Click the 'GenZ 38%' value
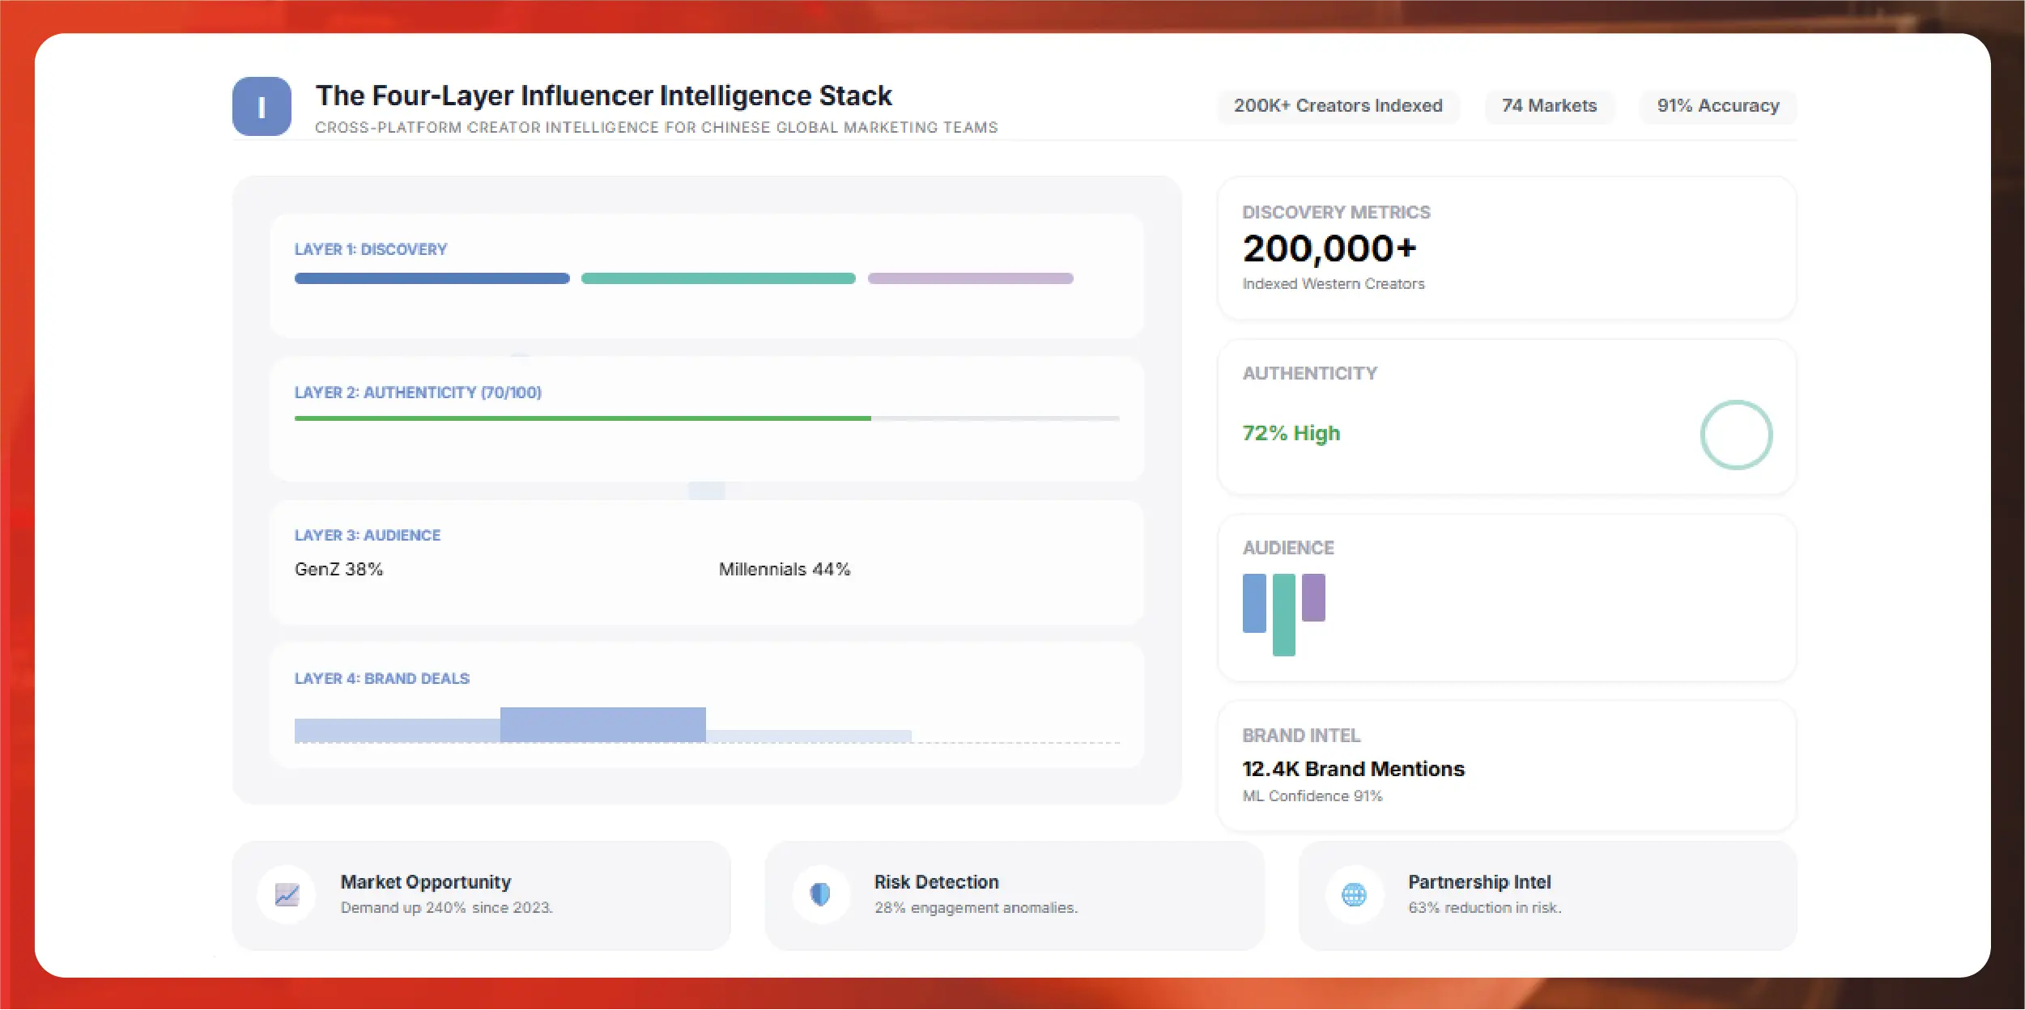Image resolution: width=2025 pixels, height=1010 pixels. [x=338, y=569]
